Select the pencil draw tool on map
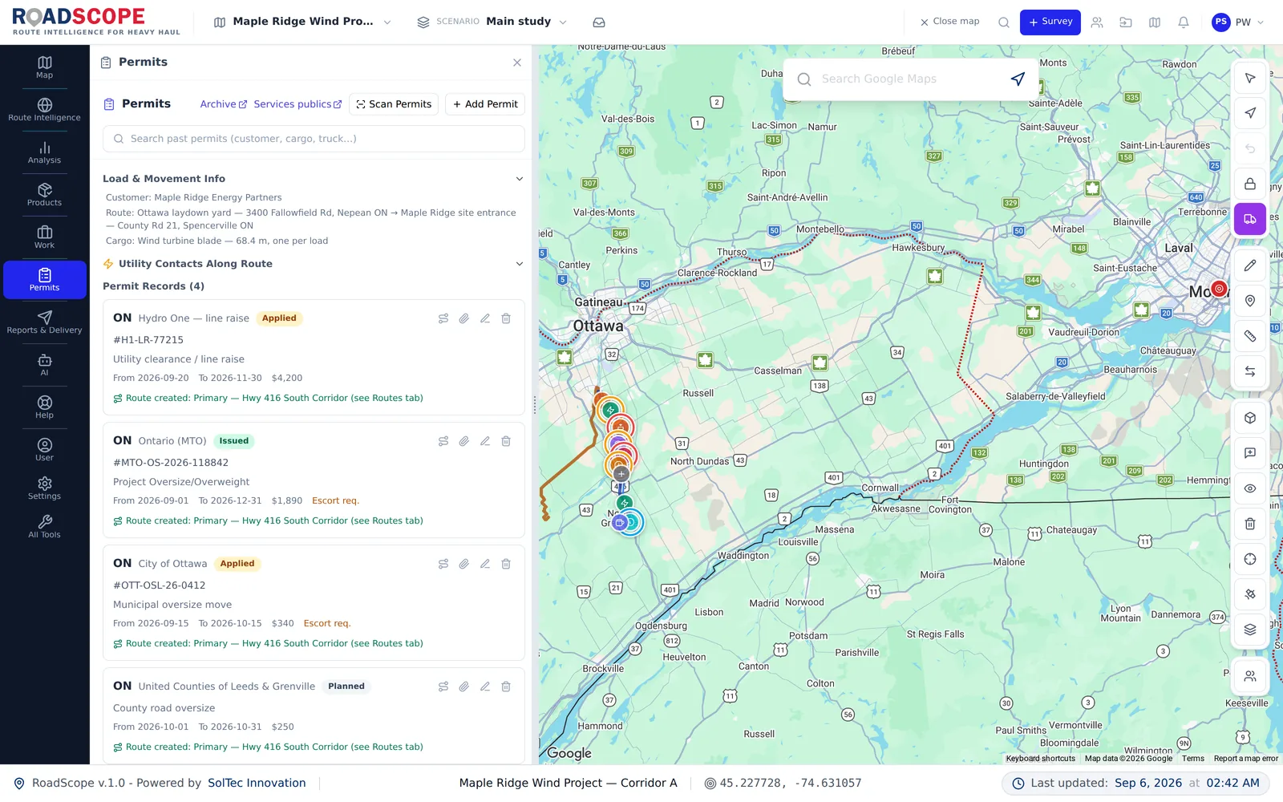The image size is (1283, 802). pyautogui.click(x=1250, y=265)
